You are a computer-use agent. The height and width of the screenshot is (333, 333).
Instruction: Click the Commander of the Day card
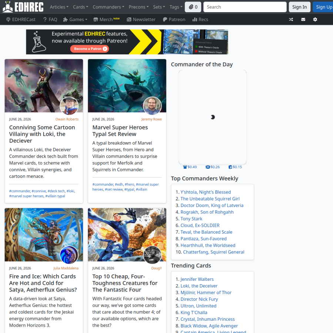pos(213,117)
